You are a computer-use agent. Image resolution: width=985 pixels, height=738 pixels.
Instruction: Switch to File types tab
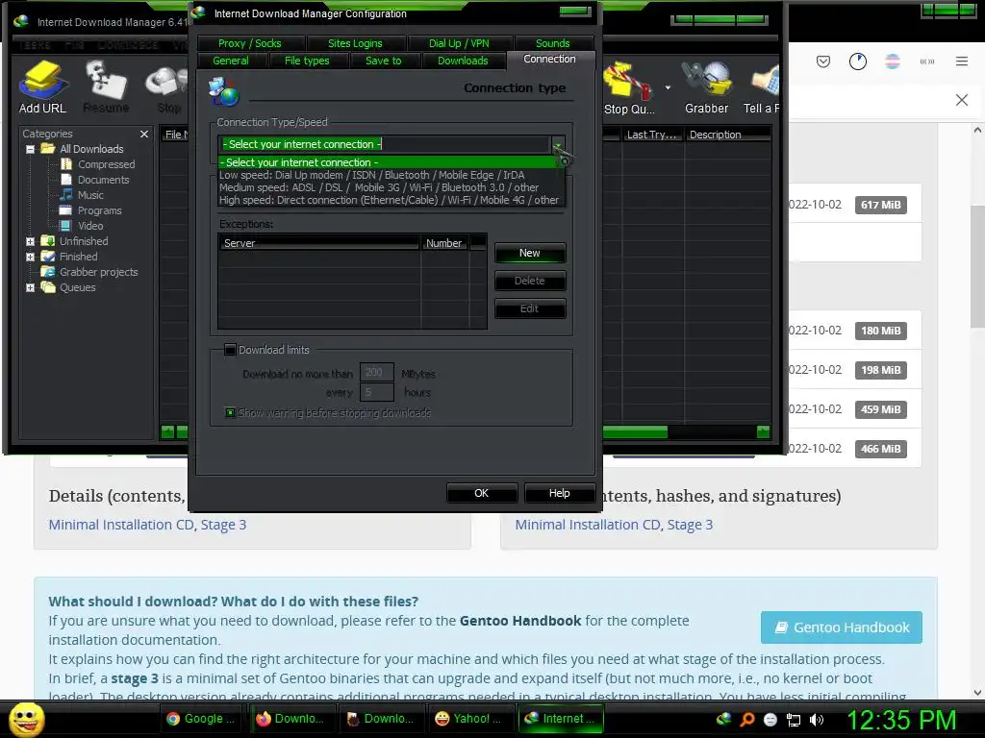pos(307,61)
